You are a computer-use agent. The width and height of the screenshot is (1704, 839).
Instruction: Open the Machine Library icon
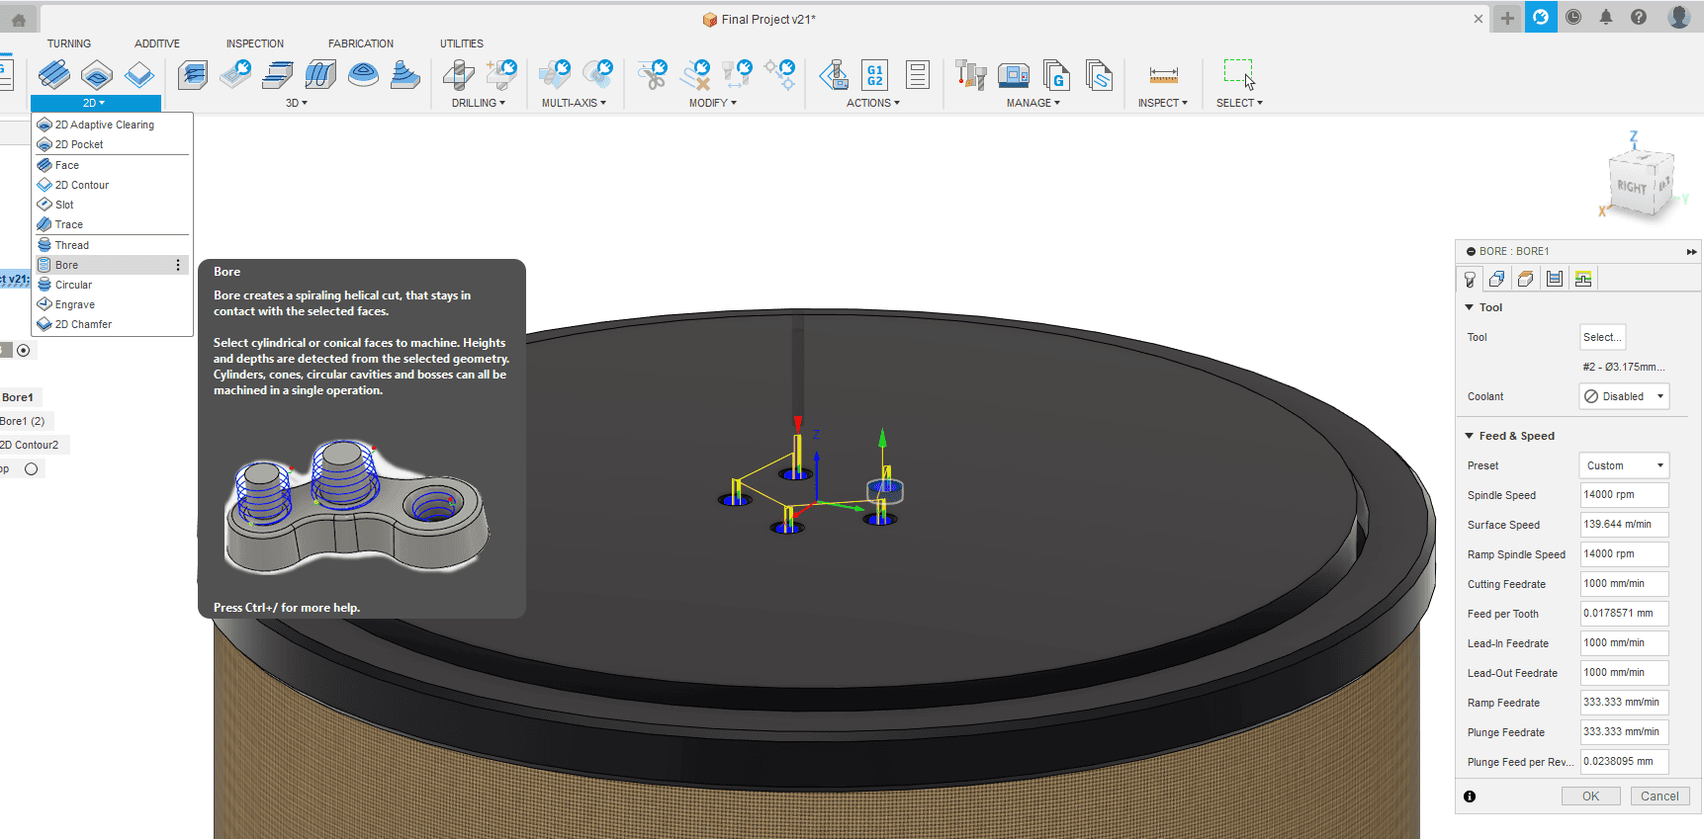(x=1014, y=74)
